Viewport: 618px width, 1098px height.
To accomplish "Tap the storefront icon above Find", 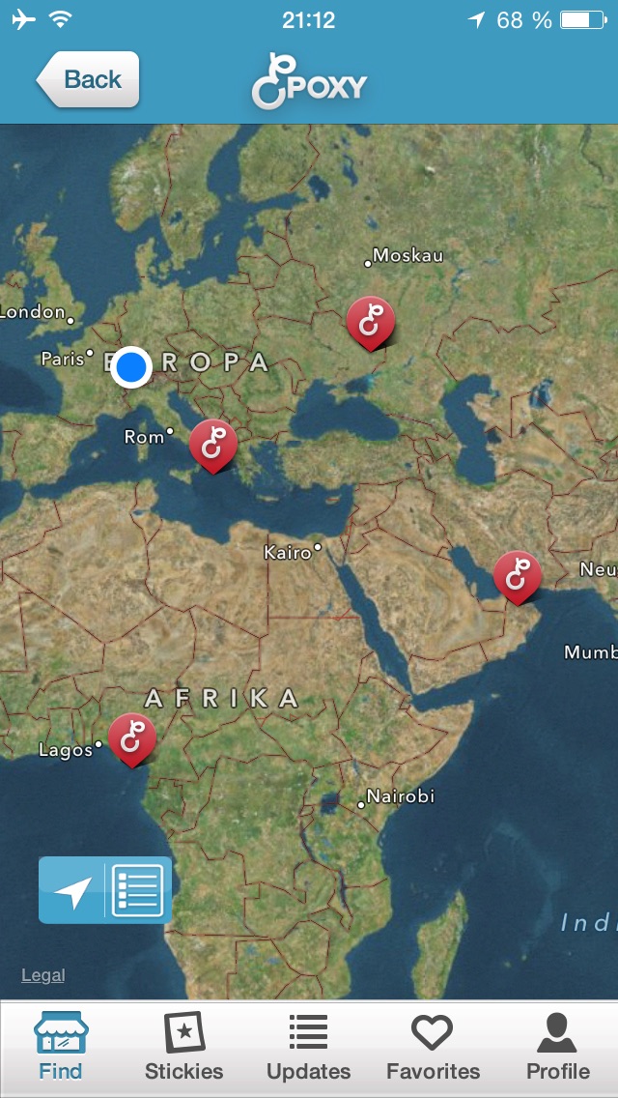I will click(x=61, y=1032).
